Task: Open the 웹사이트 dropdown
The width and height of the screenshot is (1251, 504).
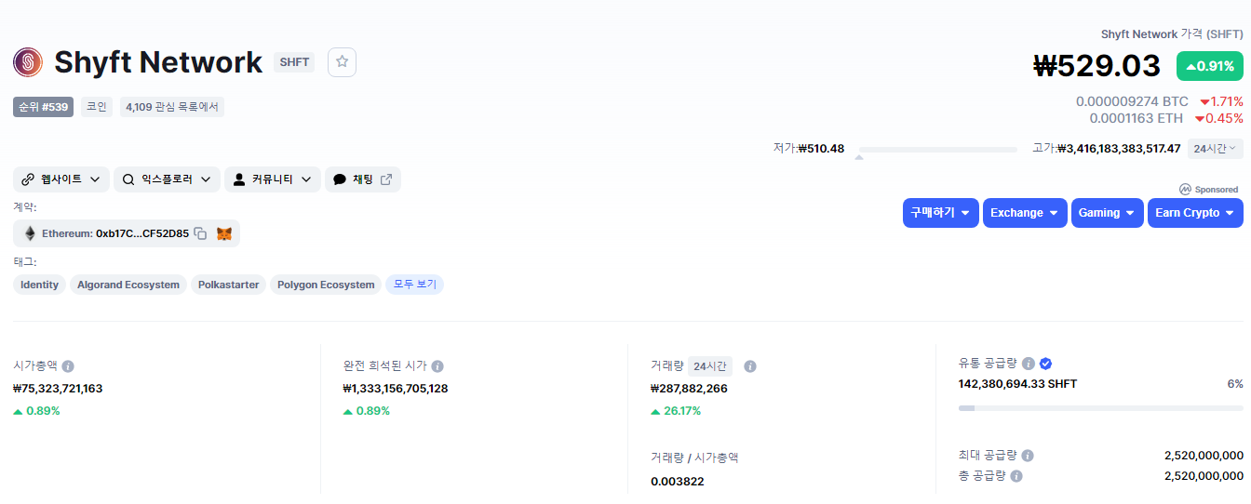Action: pos(61,179)
